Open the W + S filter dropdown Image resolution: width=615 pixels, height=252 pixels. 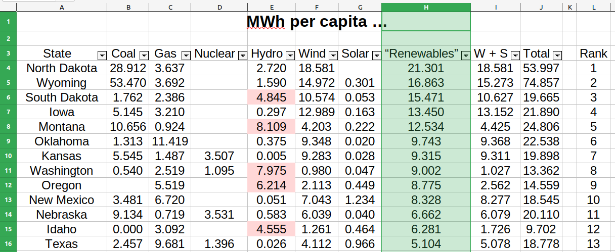(x=515, y=55)
